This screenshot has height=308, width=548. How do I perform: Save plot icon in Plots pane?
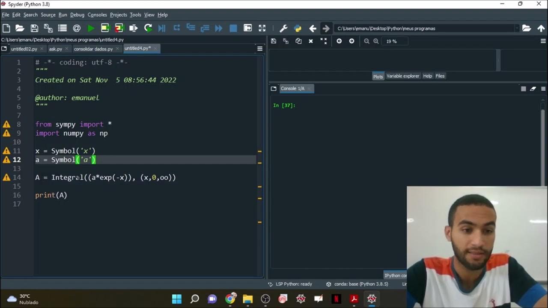click(274, 41)
